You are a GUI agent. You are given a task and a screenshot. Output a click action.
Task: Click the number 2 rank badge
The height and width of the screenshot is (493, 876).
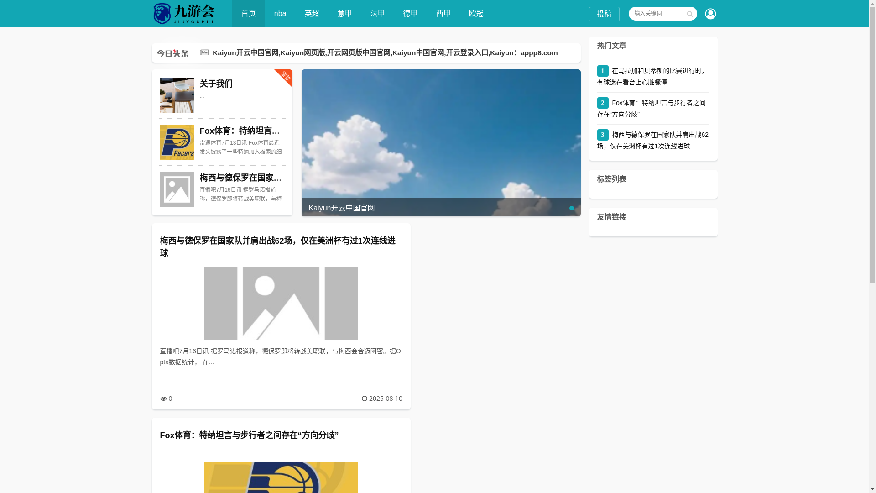[x=603, y=103]
